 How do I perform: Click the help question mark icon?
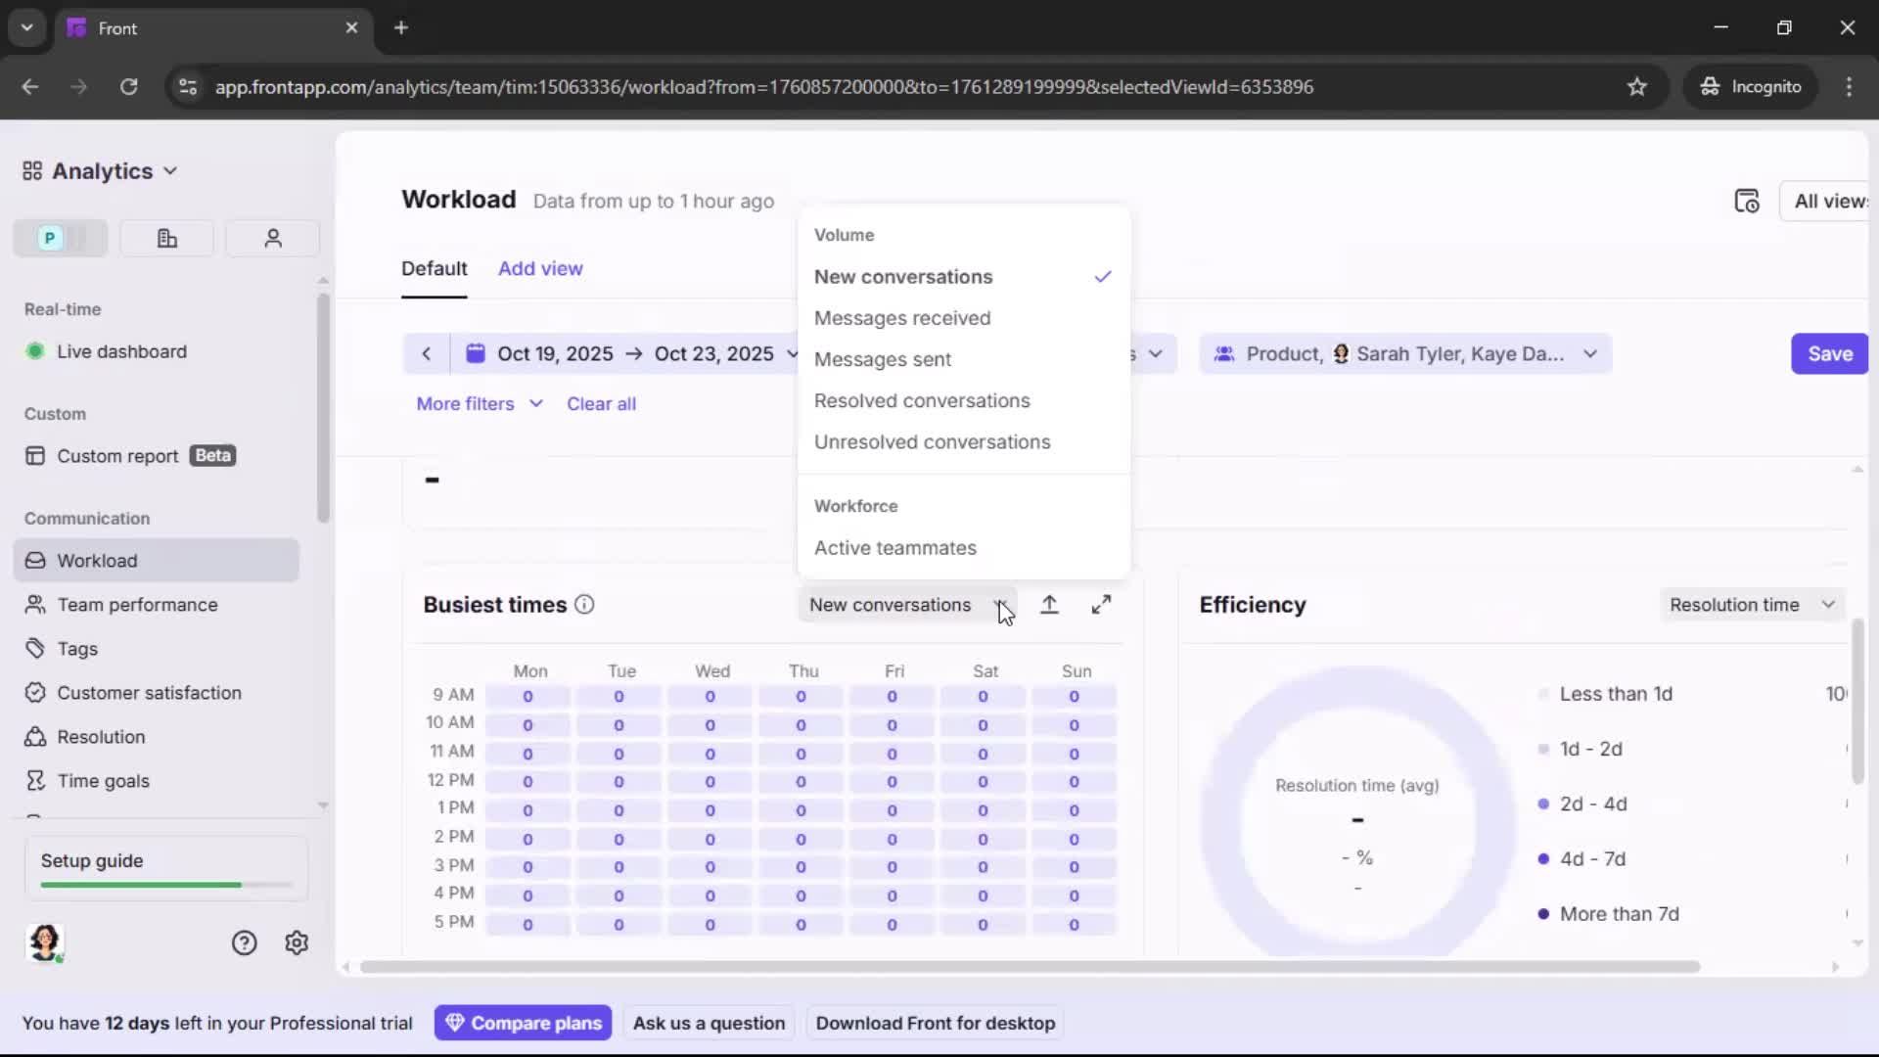[243, 942]
